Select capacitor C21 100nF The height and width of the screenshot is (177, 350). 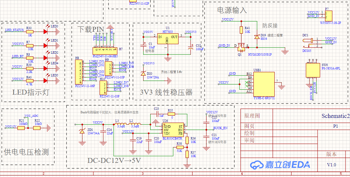click(206, 137)
